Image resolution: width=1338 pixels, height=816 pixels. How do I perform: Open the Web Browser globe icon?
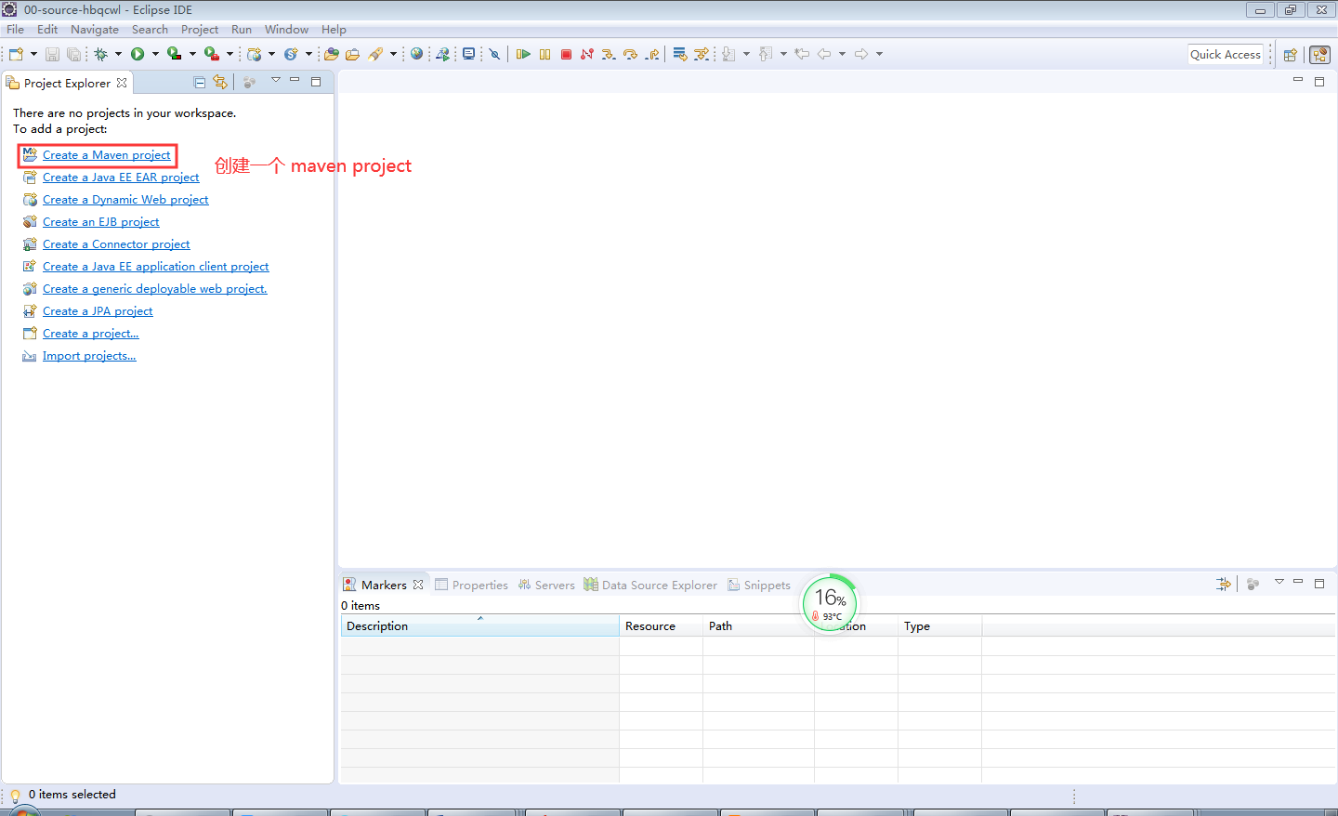click(x=416, y=54)
